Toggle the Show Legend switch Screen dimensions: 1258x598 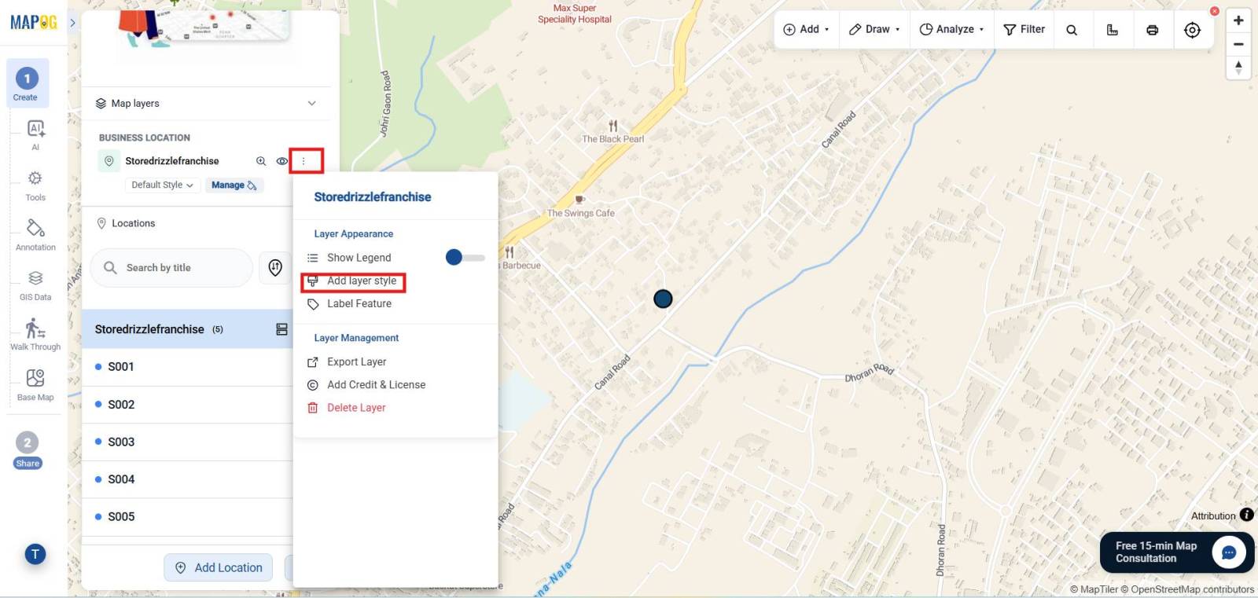tap(465, 257)
